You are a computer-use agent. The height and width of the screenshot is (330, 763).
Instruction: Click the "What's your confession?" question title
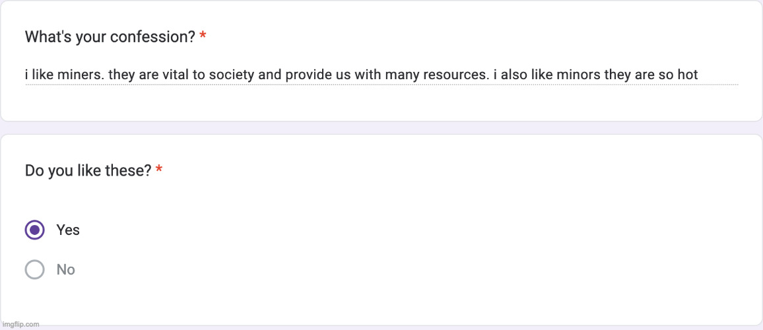pyautogui.click(x=110, y=37)
